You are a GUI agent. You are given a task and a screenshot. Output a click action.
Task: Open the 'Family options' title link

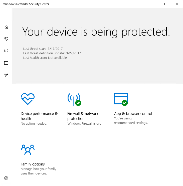[33, 164]
